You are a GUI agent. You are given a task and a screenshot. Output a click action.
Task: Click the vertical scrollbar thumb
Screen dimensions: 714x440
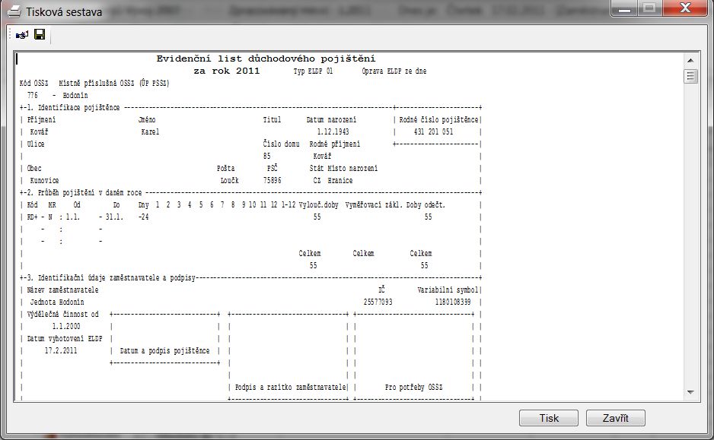[690, 76]
